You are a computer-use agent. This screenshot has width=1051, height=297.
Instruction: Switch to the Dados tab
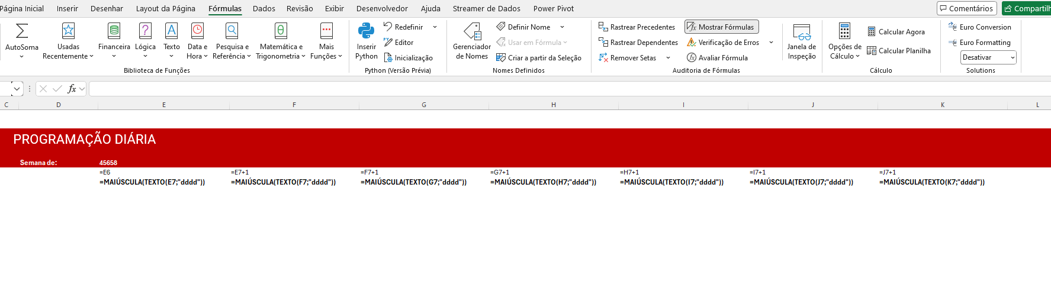[263, 9]
